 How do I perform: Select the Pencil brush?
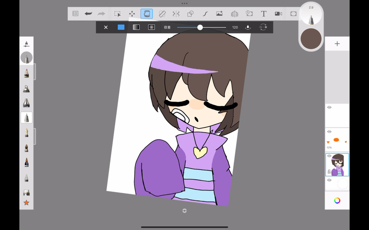tap(26, 73)
